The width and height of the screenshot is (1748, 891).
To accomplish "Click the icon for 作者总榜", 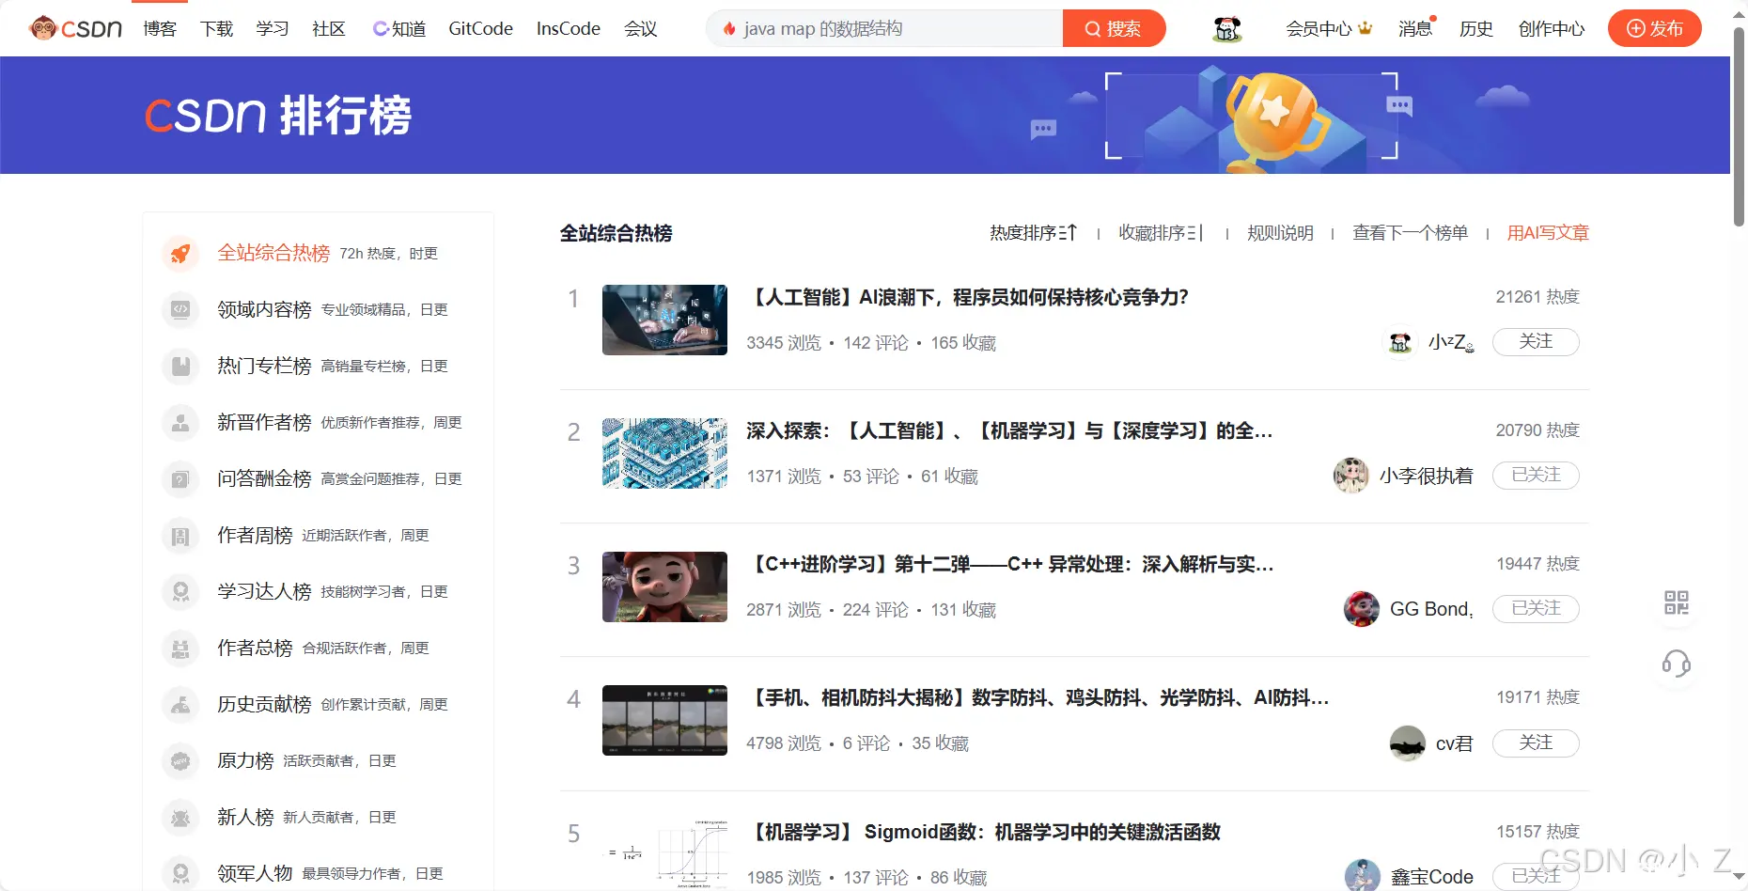I will point(180,648).
